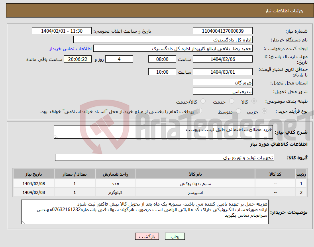Viewport: 314px width, 247px height.
Task: Click the resize handle of the description textarea
Action: 56,137
